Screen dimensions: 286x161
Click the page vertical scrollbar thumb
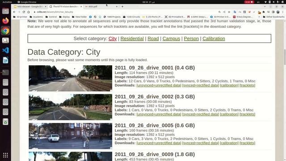click(285, 57)
